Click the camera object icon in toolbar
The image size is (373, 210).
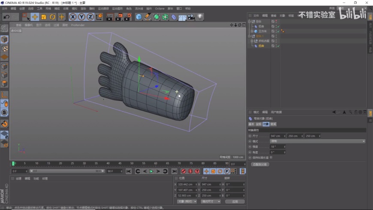pos(191,17)
